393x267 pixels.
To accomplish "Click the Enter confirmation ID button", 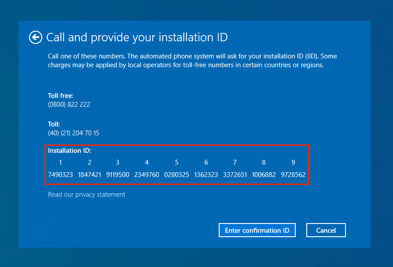I will click(257, 230).
